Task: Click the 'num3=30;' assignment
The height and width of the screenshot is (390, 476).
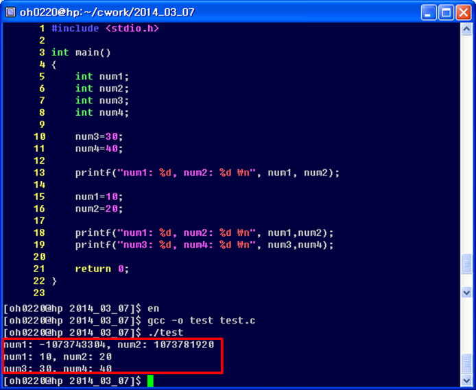Action: pyautogui.click(x=99, y=136)
